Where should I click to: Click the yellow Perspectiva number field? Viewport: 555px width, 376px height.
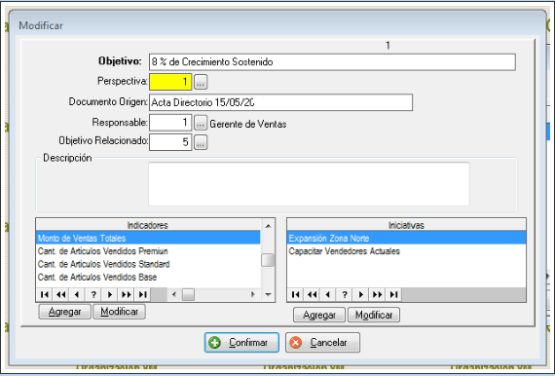[x=170, y=82]
